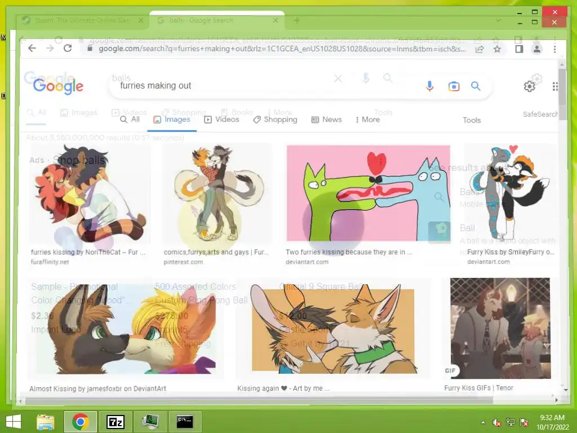This screenshot has height=433, width=577.
Task: Open the Google apps grid
Action: click(555, 86)
